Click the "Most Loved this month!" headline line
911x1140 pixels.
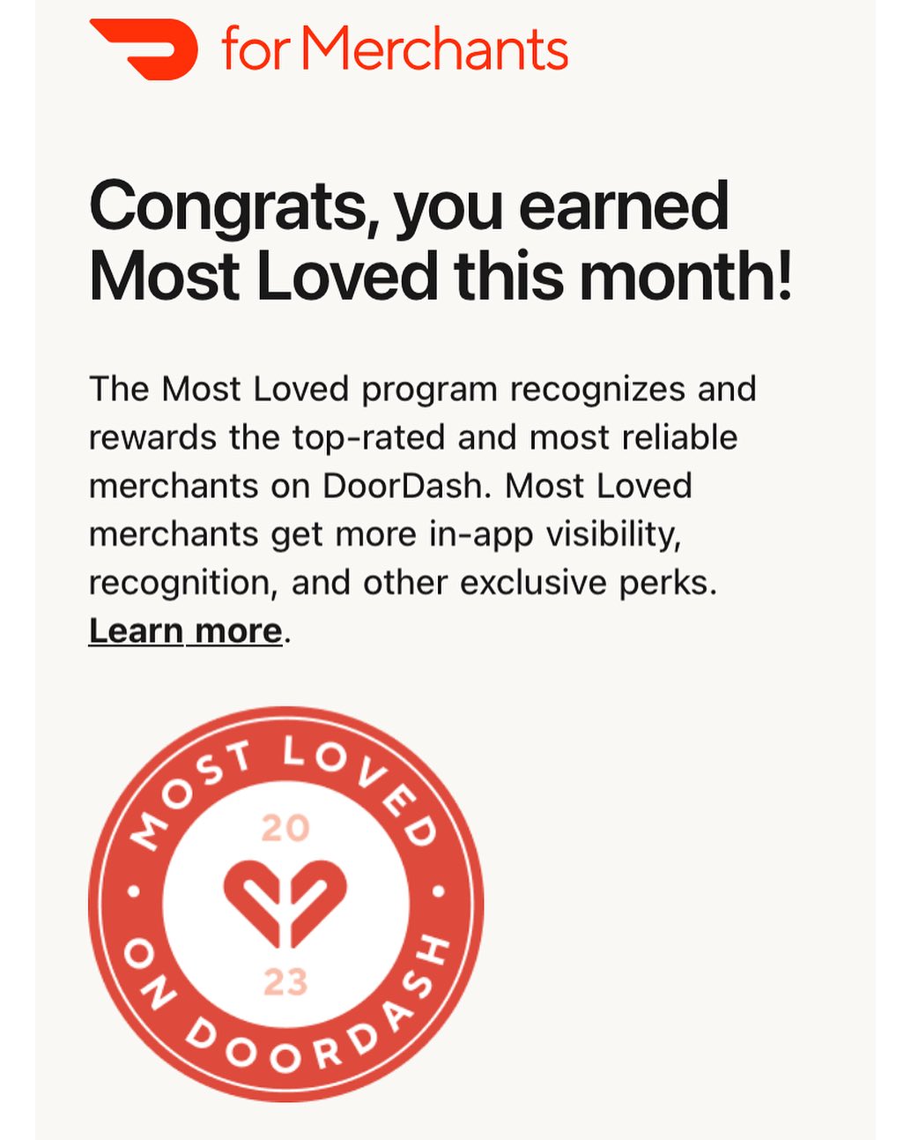(x=441, y=276)
